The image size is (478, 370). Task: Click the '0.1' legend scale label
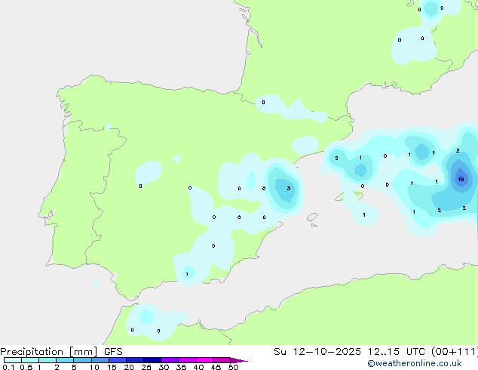click(x=8, y=367)
